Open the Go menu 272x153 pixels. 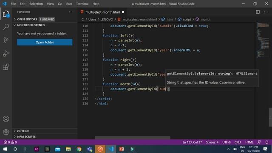click(x=60, y=4)
